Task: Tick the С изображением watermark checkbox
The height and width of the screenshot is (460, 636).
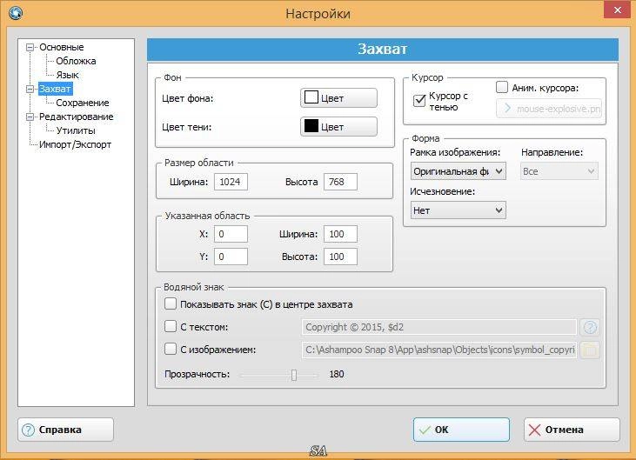Action: pos(171,349)
